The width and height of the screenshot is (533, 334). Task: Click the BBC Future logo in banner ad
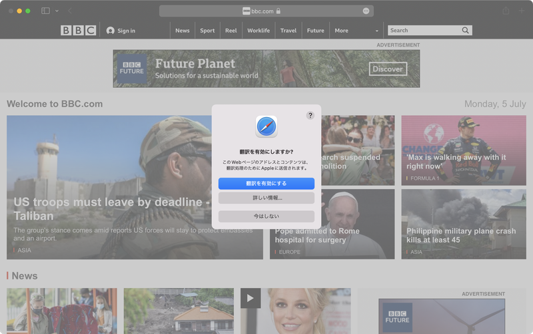(x=132, y=69)
